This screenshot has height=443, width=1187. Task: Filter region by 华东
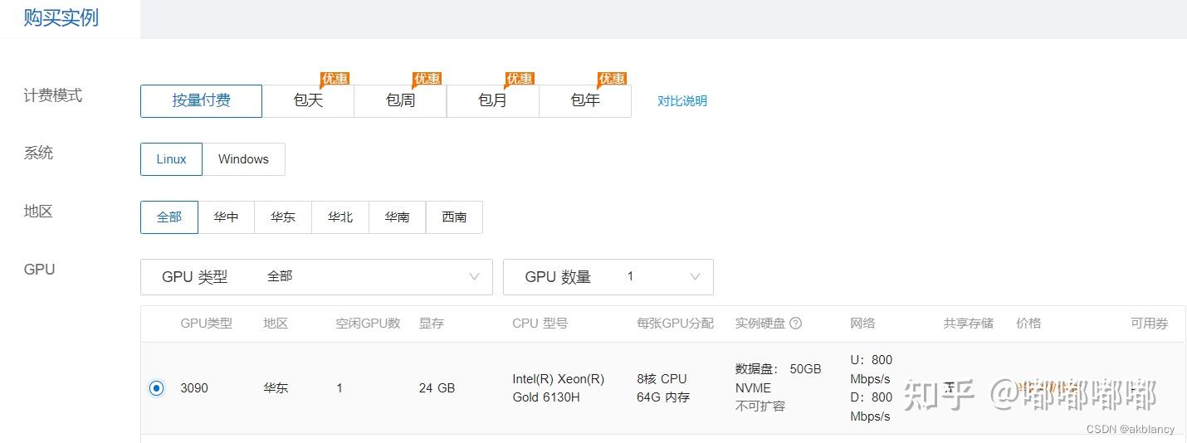coord(283,217)
